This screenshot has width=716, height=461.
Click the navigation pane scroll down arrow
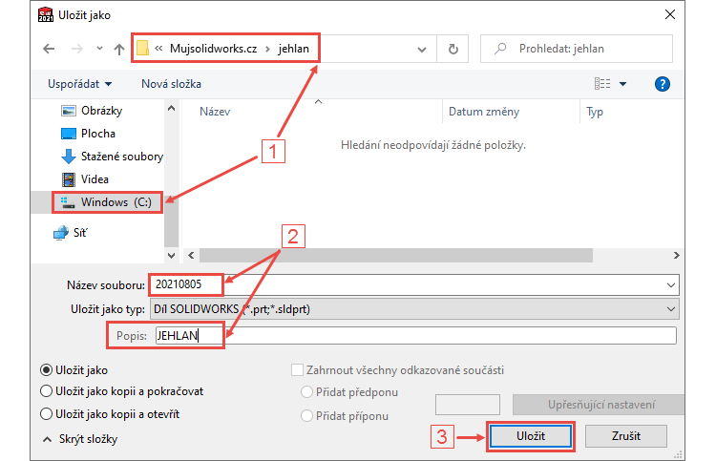click(171, 256)
